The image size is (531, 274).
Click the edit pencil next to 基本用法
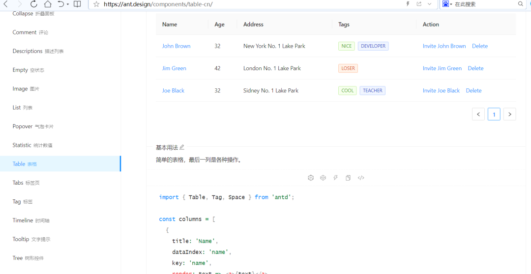182,147
